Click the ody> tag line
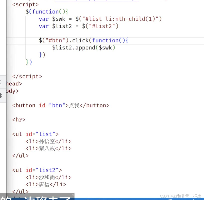 tap(12, 91)
